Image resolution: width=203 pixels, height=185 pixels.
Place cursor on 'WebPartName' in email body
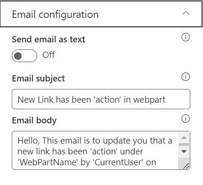click(48, 162)
